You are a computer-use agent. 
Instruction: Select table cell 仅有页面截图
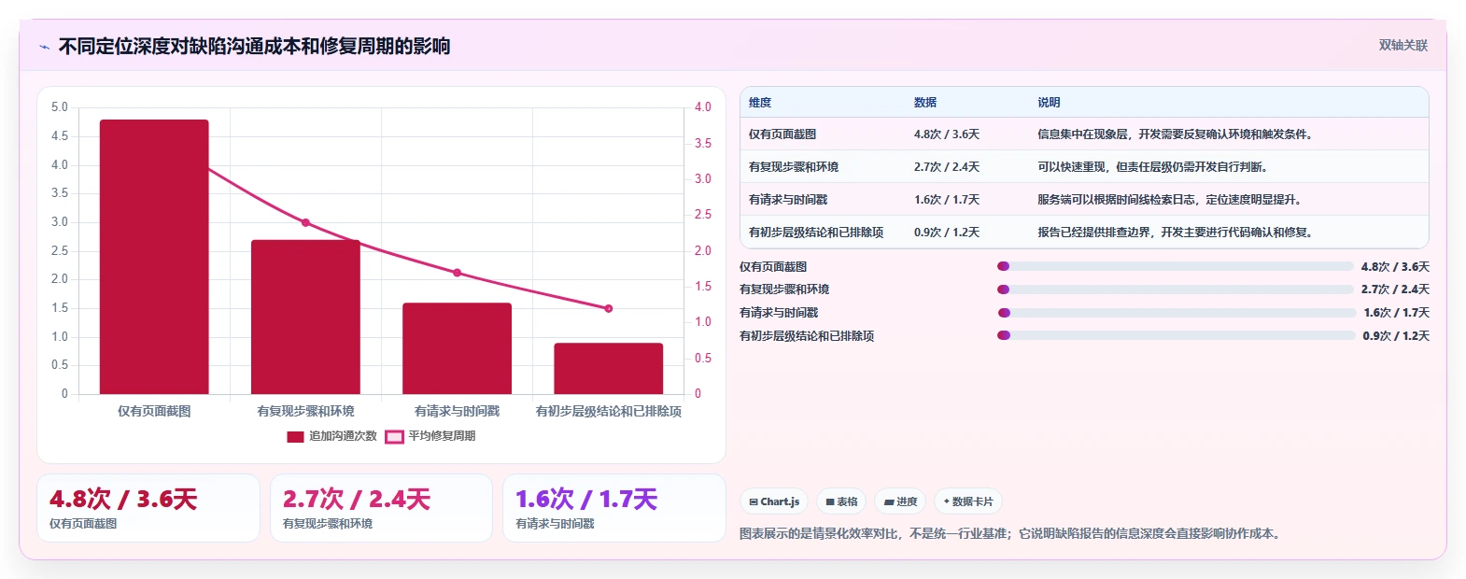point(782,134)
